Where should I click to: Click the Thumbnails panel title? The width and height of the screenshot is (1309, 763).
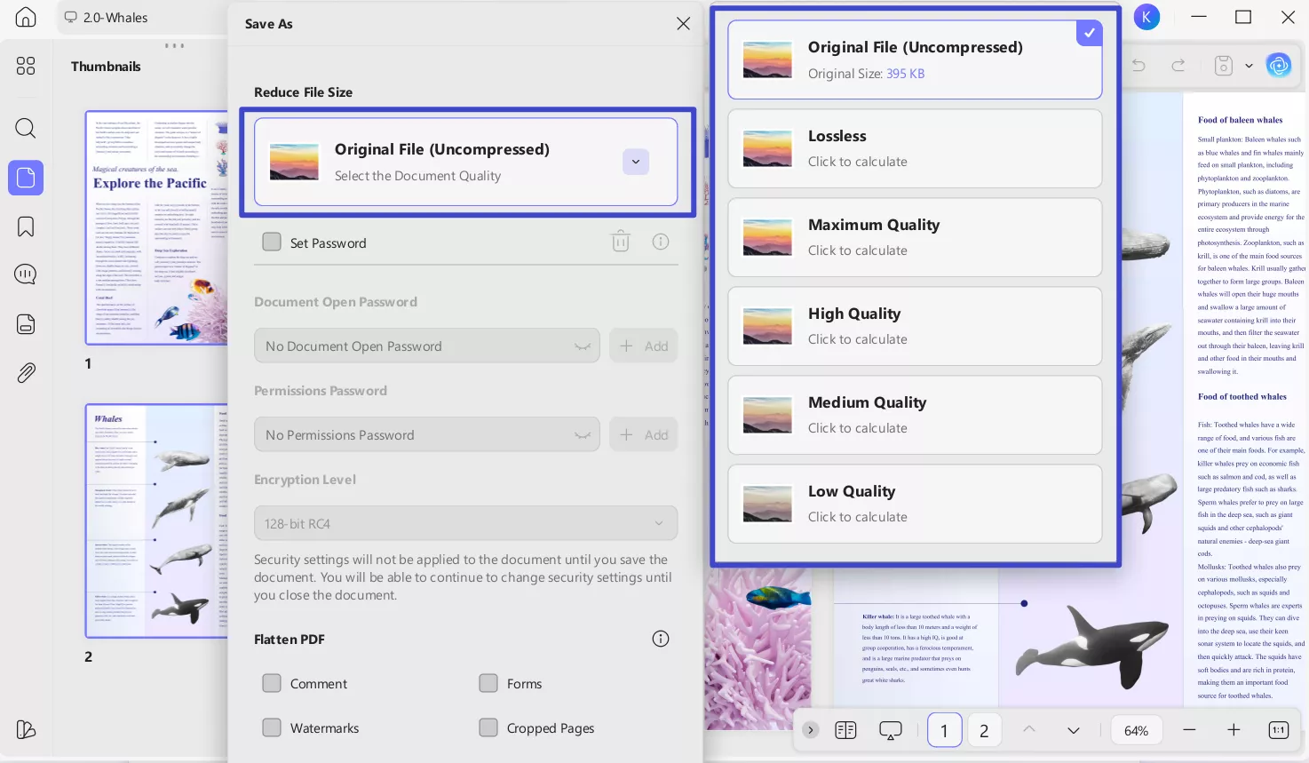106,66
